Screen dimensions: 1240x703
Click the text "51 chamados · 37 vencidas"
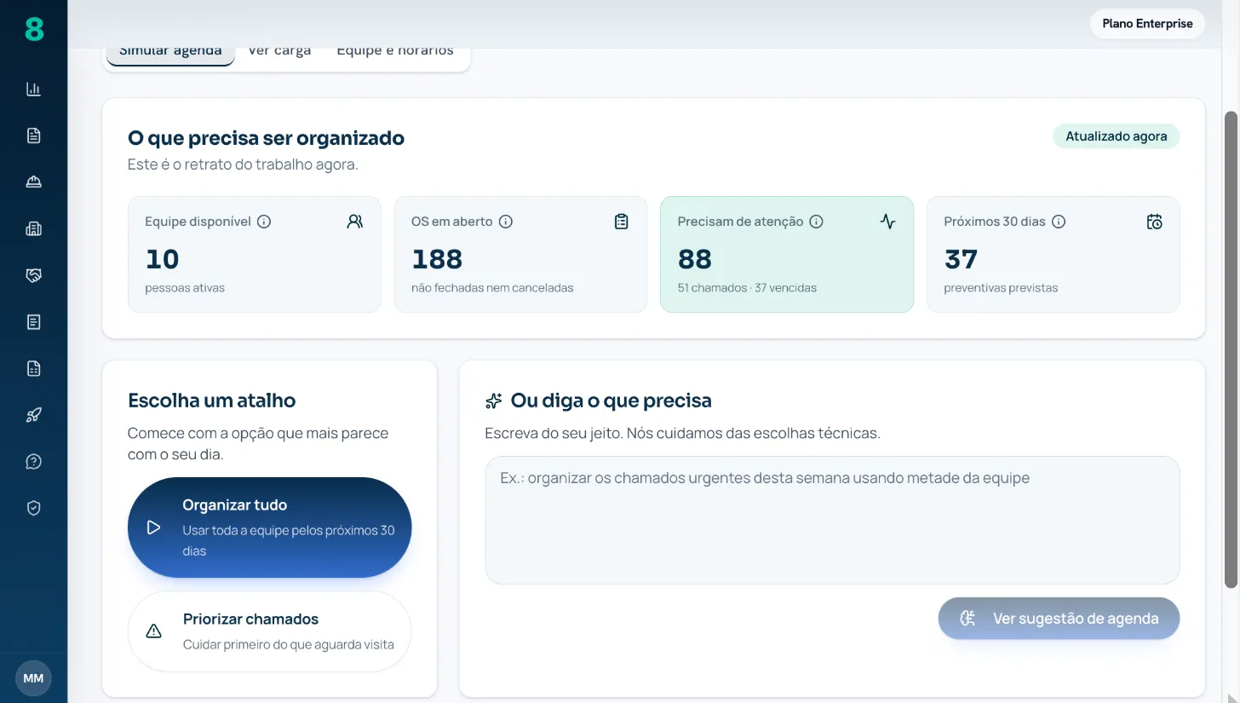(747, 288)
